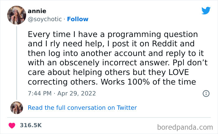This screenshot has width=218, height=134.
Task: Open the display name annie
Action: (x=37, y=11)
